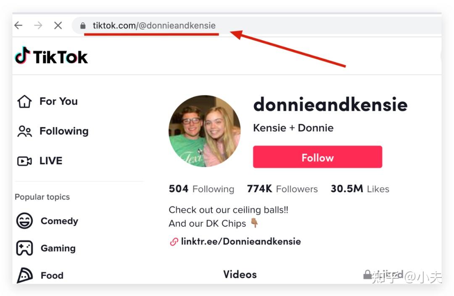This screenshot has width=454, height=296.
Task: Click the Gaming controller icon
Action: coord(24,248)
